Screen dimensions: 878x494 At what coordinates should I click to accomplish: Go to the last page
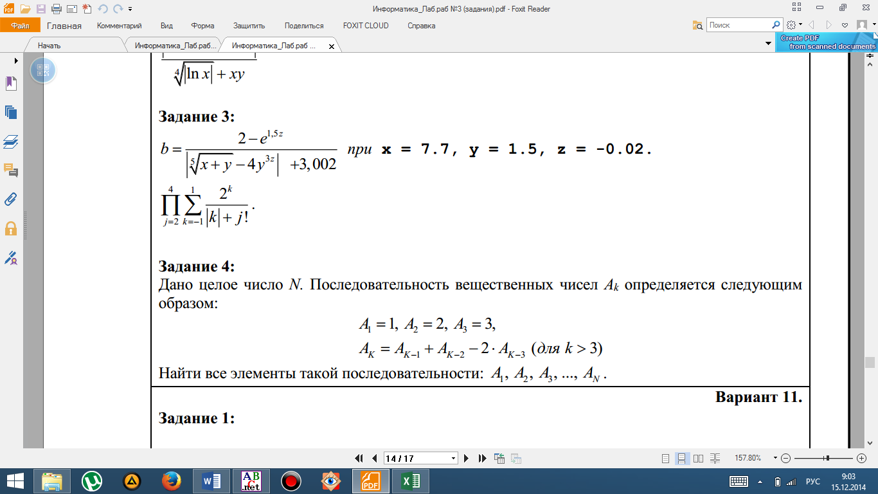coord(483,458)
